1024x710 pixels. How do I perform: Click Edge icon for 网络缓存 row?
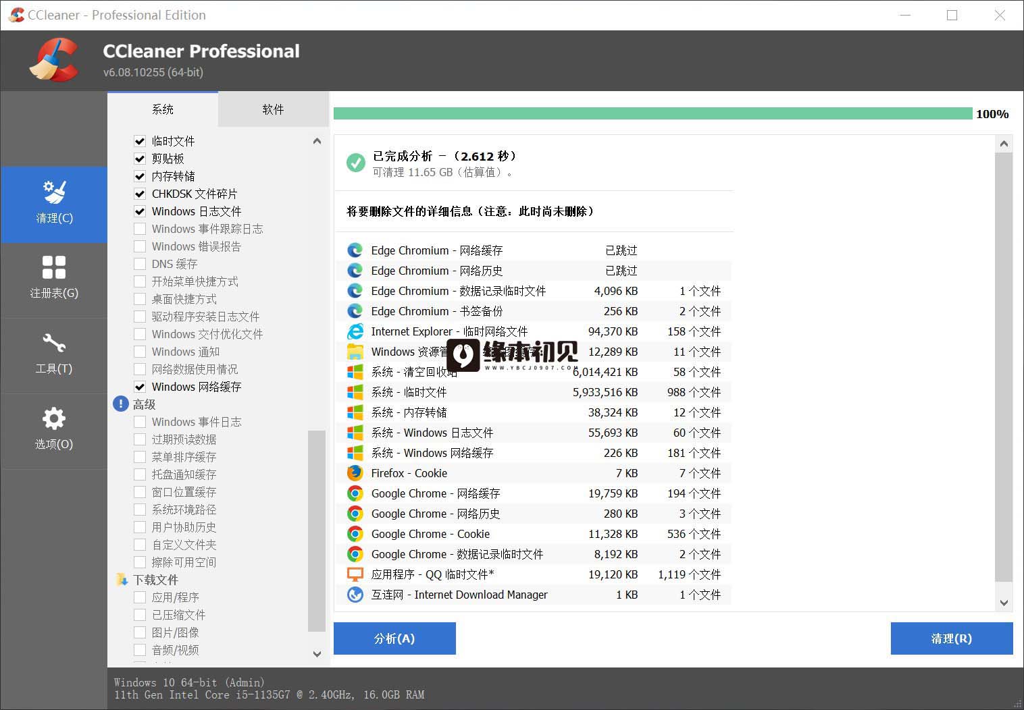tap(355, 250)
